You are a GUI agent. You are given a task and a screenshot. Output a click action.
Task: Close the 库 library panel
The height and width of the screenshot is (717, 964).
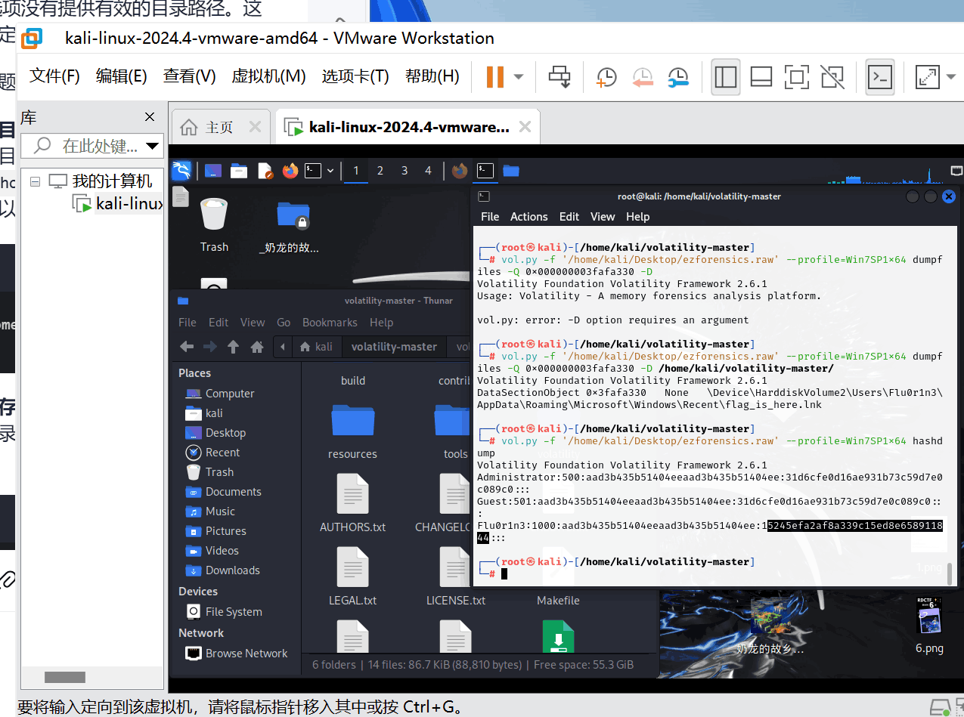[150, 117]
